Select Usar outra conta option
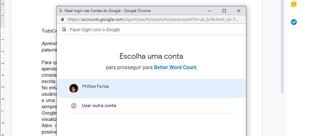The height and width of the screenshot is (136, 309). coord(99,106)
